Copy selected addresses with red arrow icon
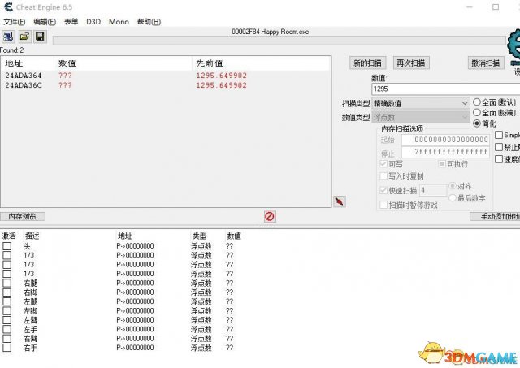Image resolution: width=520 pixels, height=368 pixels. tap(340, 201)
